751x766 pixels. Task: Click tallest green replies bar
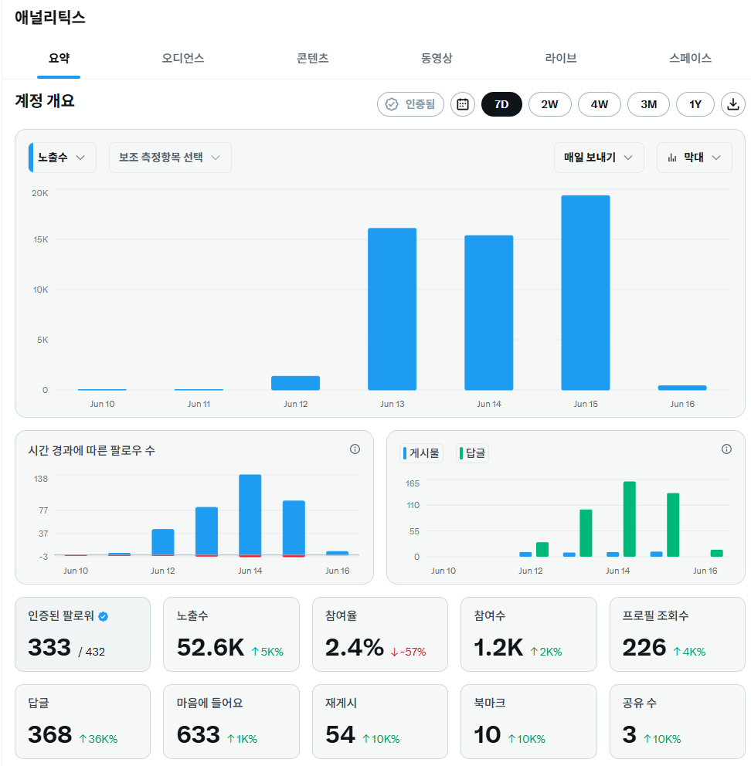point(629,519)
